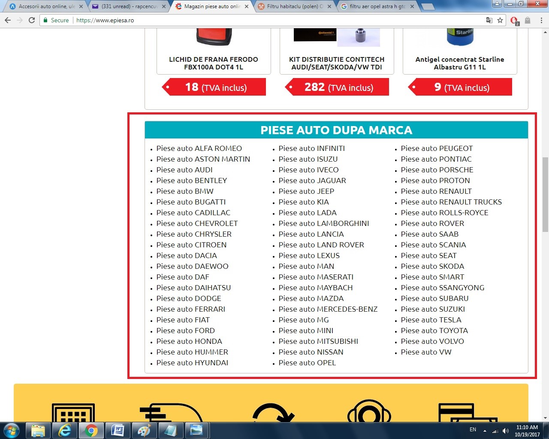Open Piese auto AUDI link
Viewport: 549px width, 439px height.
pos(184,170)
